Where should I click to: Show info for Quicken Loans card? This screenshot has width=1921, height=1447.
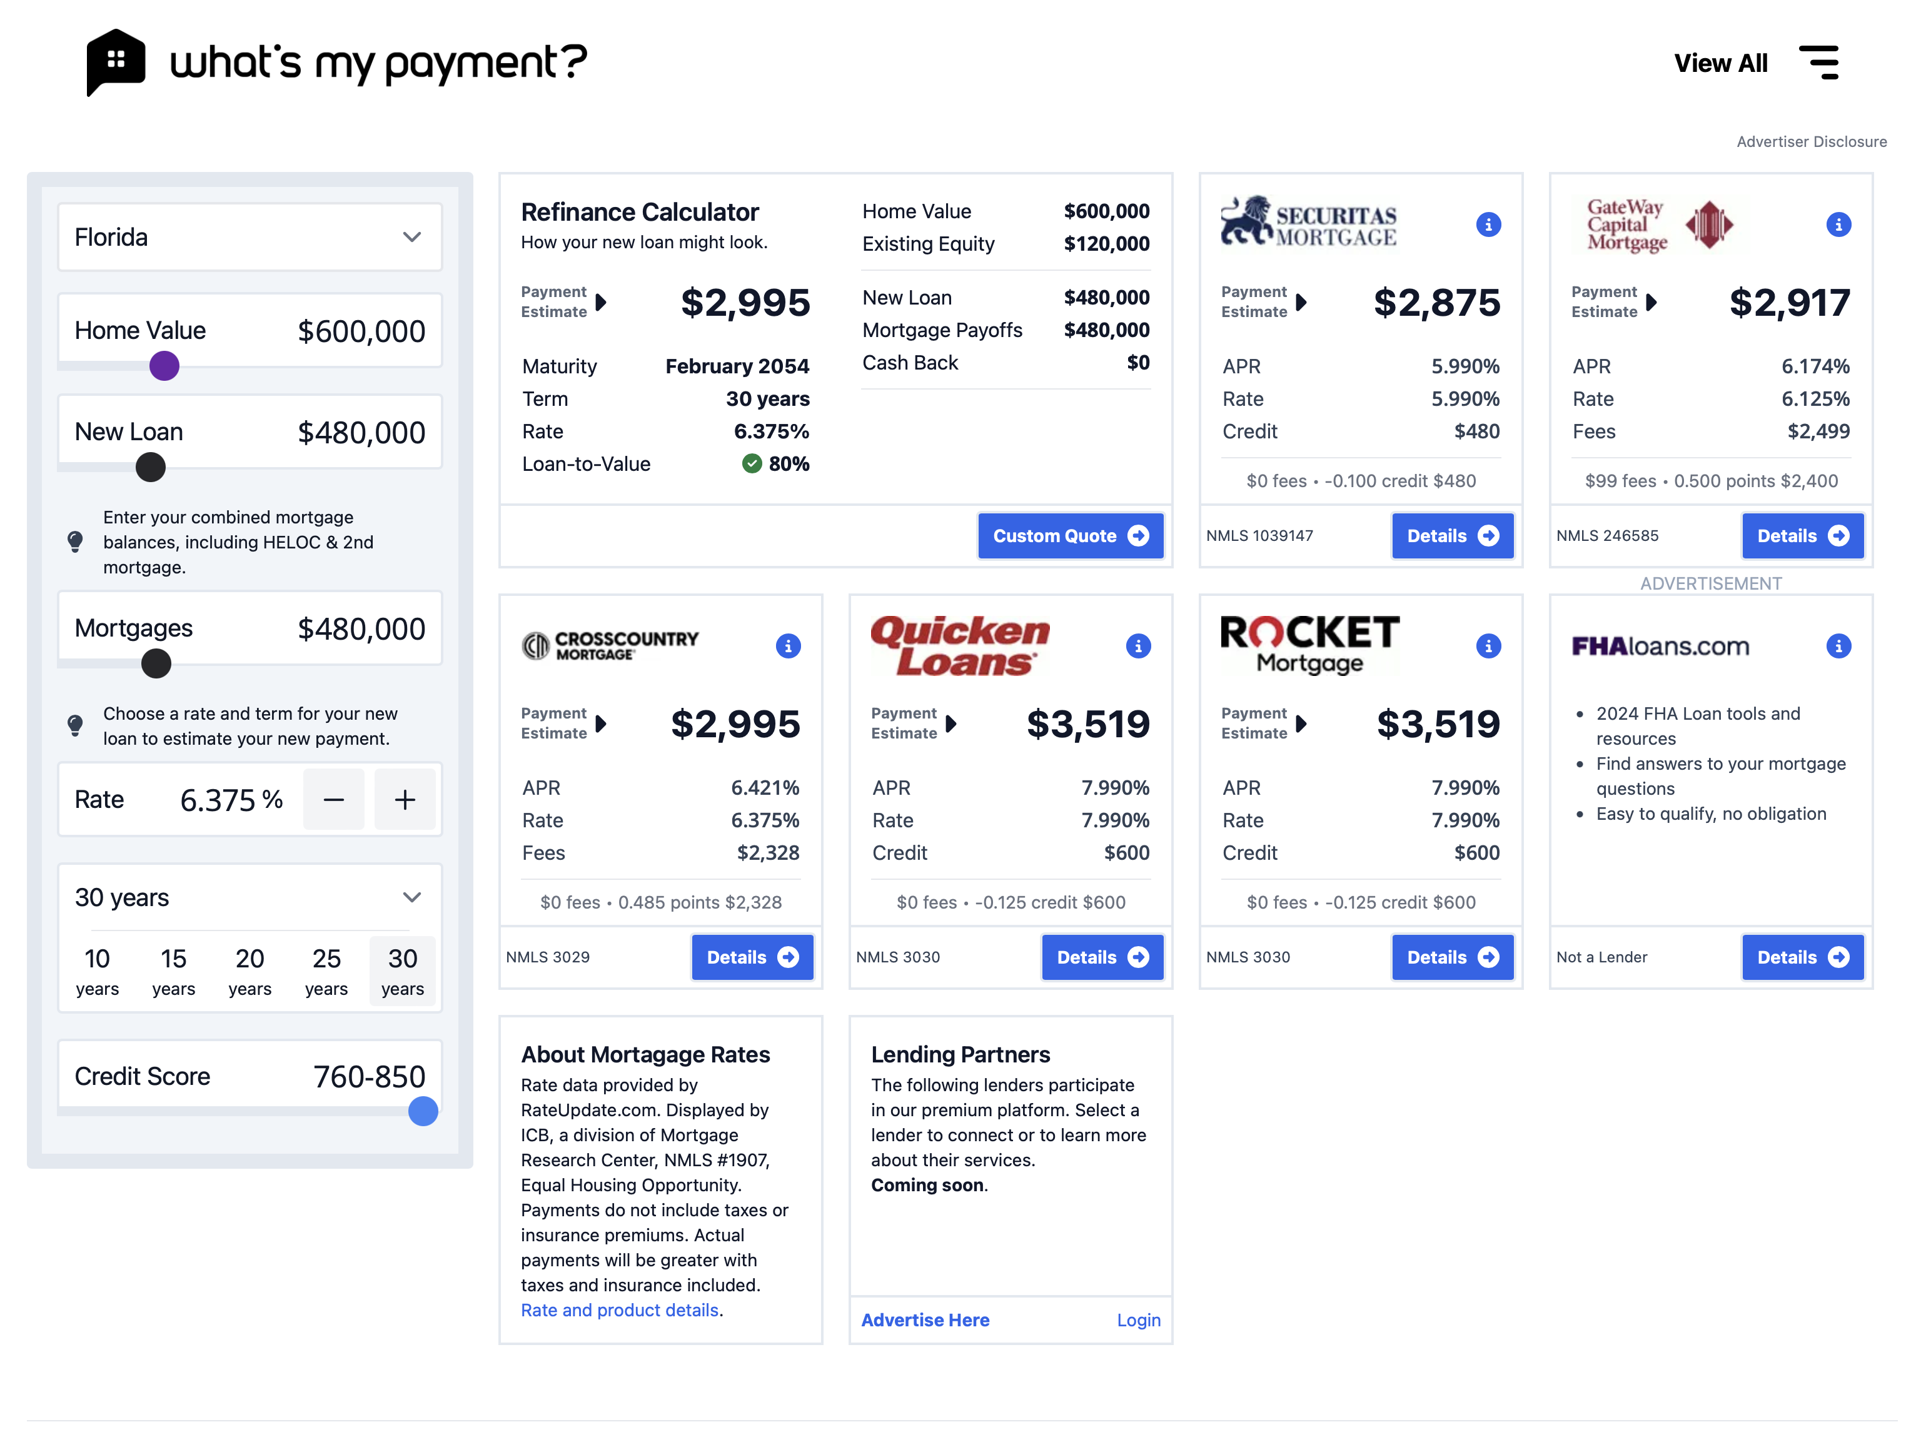coord(1137,646)
